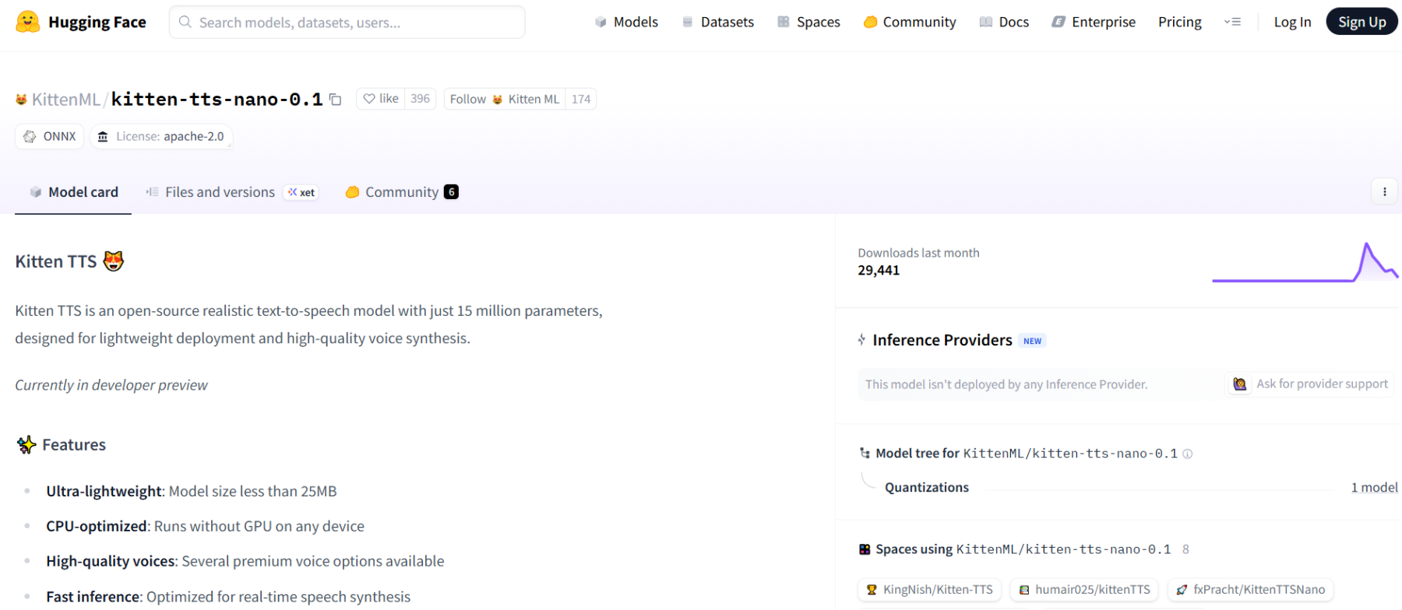Open the more navigation menu icon
Viewport: 1402px width, 610px height.
coord(1232,22)
